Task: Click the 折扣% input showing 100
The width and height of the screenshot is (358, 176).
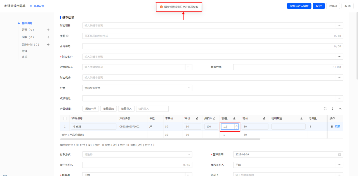Action: tap(211, 127)
